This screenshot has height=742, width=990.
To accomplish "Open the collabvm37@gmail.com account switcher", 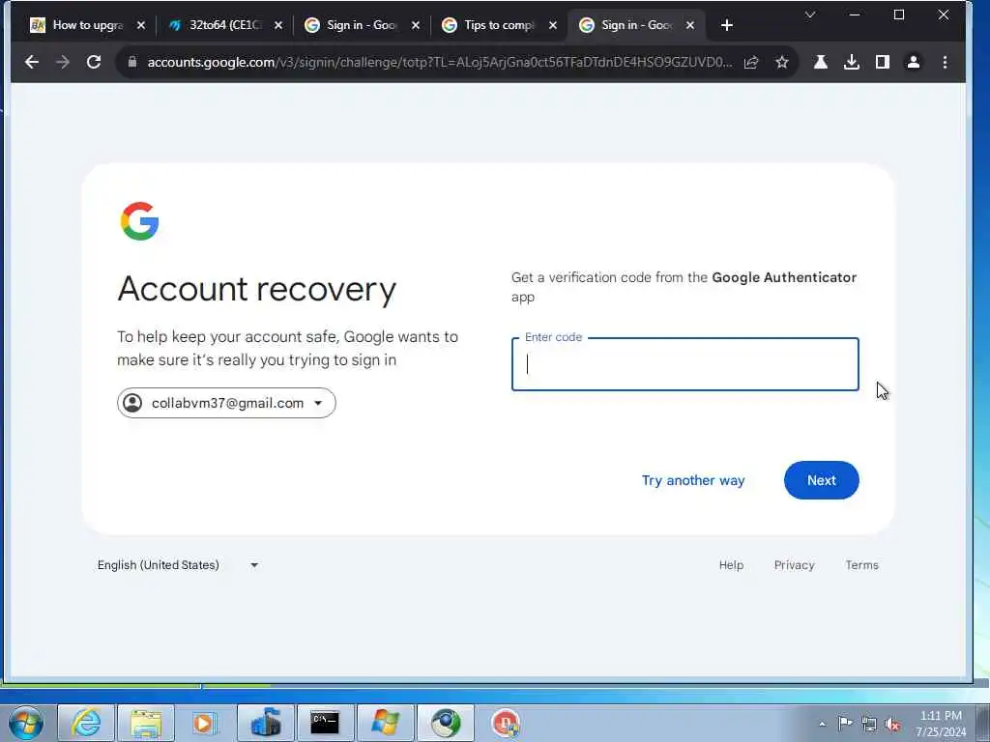I will [x=226, y=403].
